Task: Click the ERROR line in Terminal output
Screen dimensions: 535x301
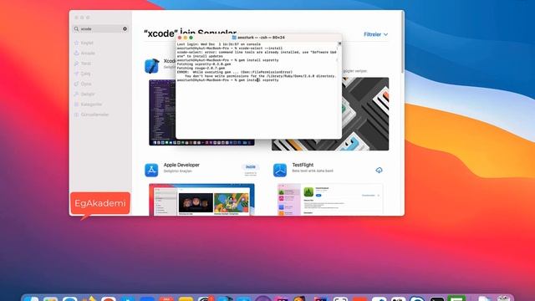Action: (x=234, y=72)
